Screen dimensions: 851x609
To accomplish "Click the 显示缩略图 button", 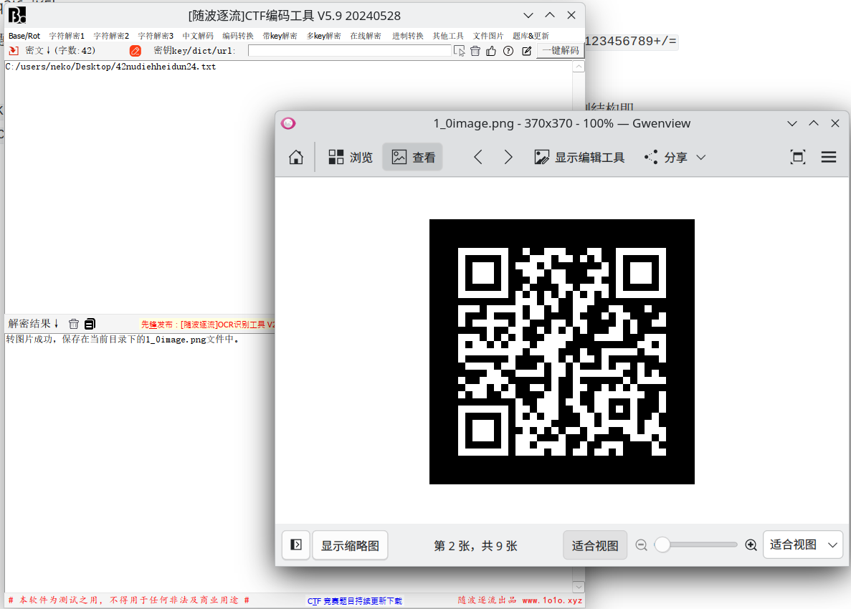I will click(350, 545).
